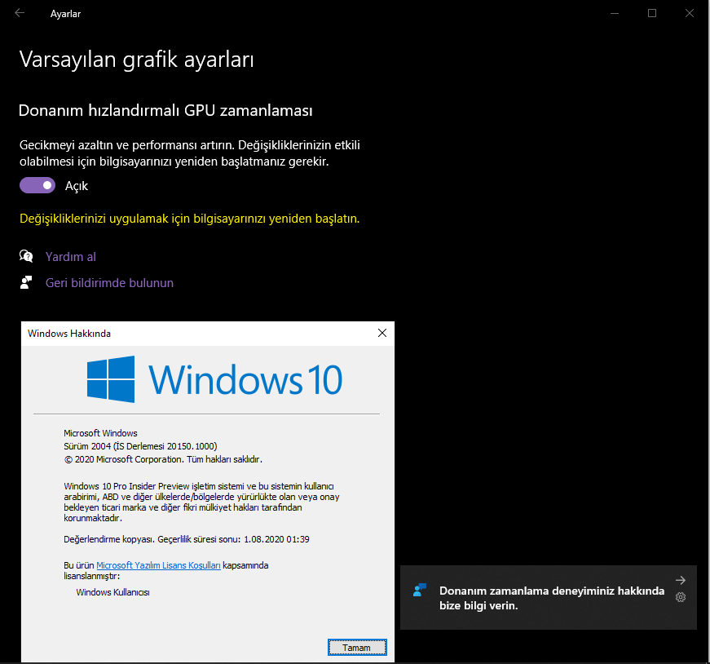Close the Windows Hakkında dialog
The width and height of the screenshot is (710, 664).
(382, 333)
